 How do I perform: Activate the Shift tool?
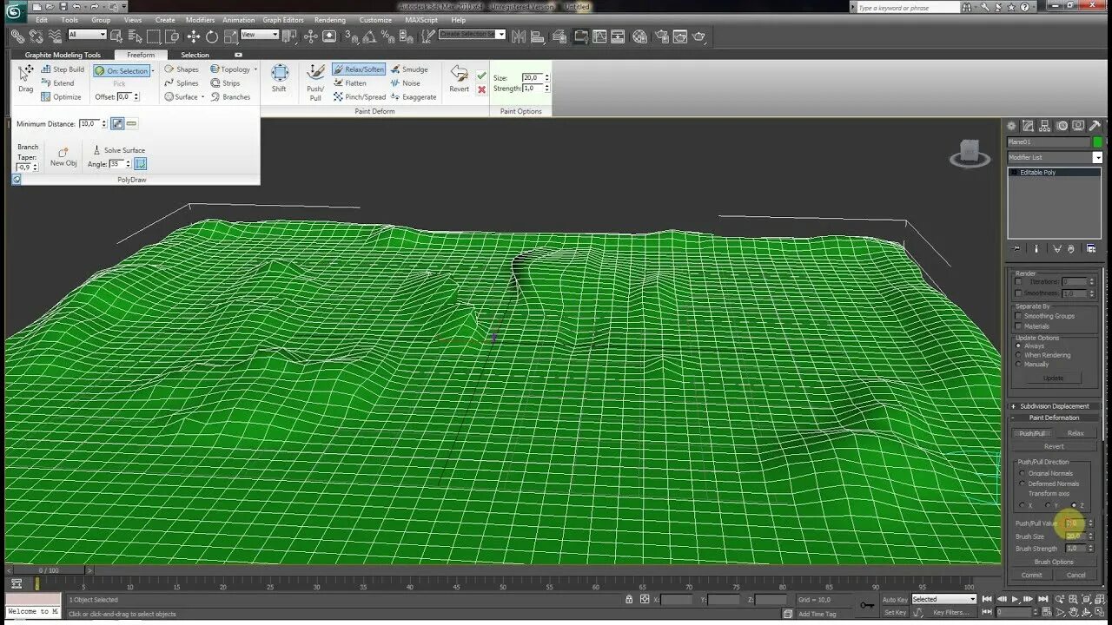pos(279,78)
